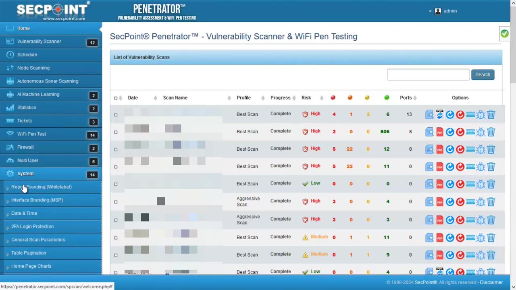Open General Scan Parameters submenu item
The width and height of the screenshot is (516, 290).
click(51, 240)
